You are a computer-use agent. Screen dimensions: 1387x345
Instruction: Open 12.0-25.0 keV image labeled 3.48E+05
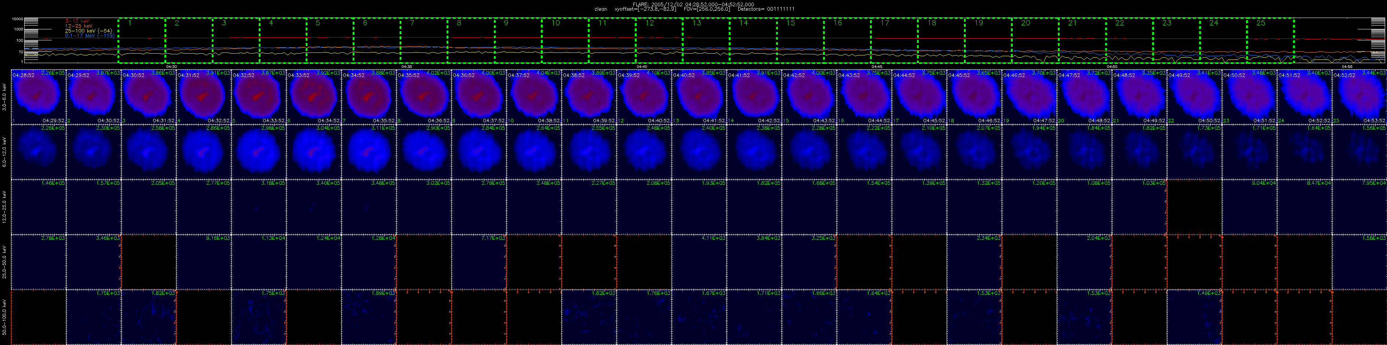point(368,207)
